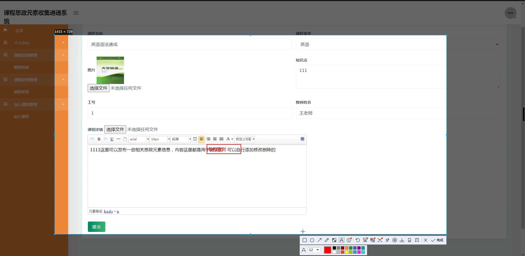
Task: Pick the yellow color swatch
Action: coord(347,252)
